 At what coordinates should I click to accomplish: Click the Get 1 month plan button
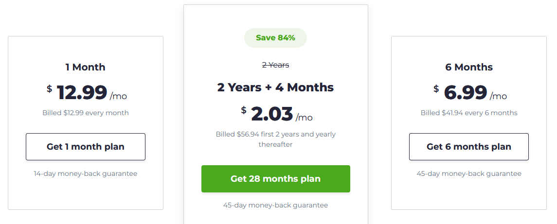pyautogui.click(x=85, y=147)
